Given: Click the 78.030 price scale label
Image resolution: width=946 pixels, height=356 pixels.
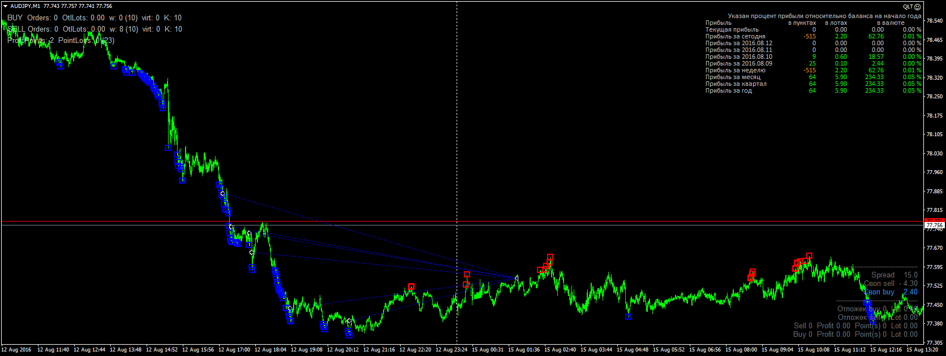Looking at the screenshot, I should [934, 154].
